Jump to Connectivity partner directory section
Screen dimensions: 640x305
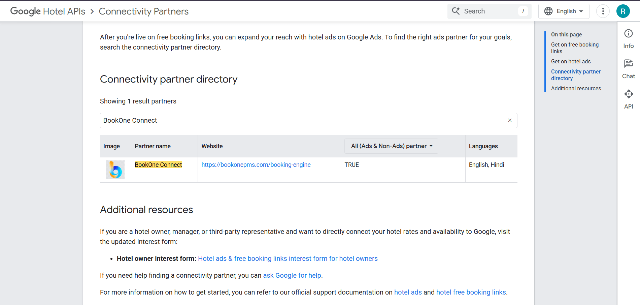(576, 75)
